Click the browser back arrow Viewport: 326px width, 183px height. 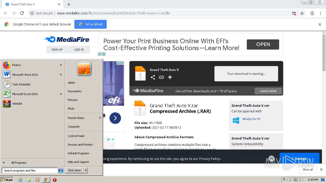click(6, 13)
